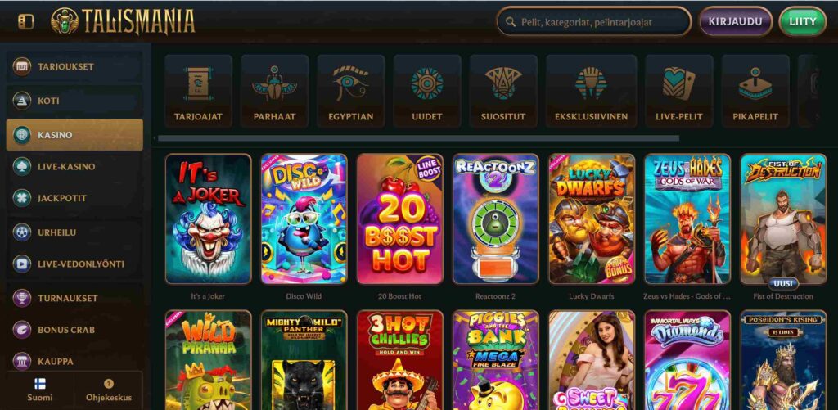
Task: Select the Eksklusiivinen pharaoh icon category
Action: click(x=591, y=92)
